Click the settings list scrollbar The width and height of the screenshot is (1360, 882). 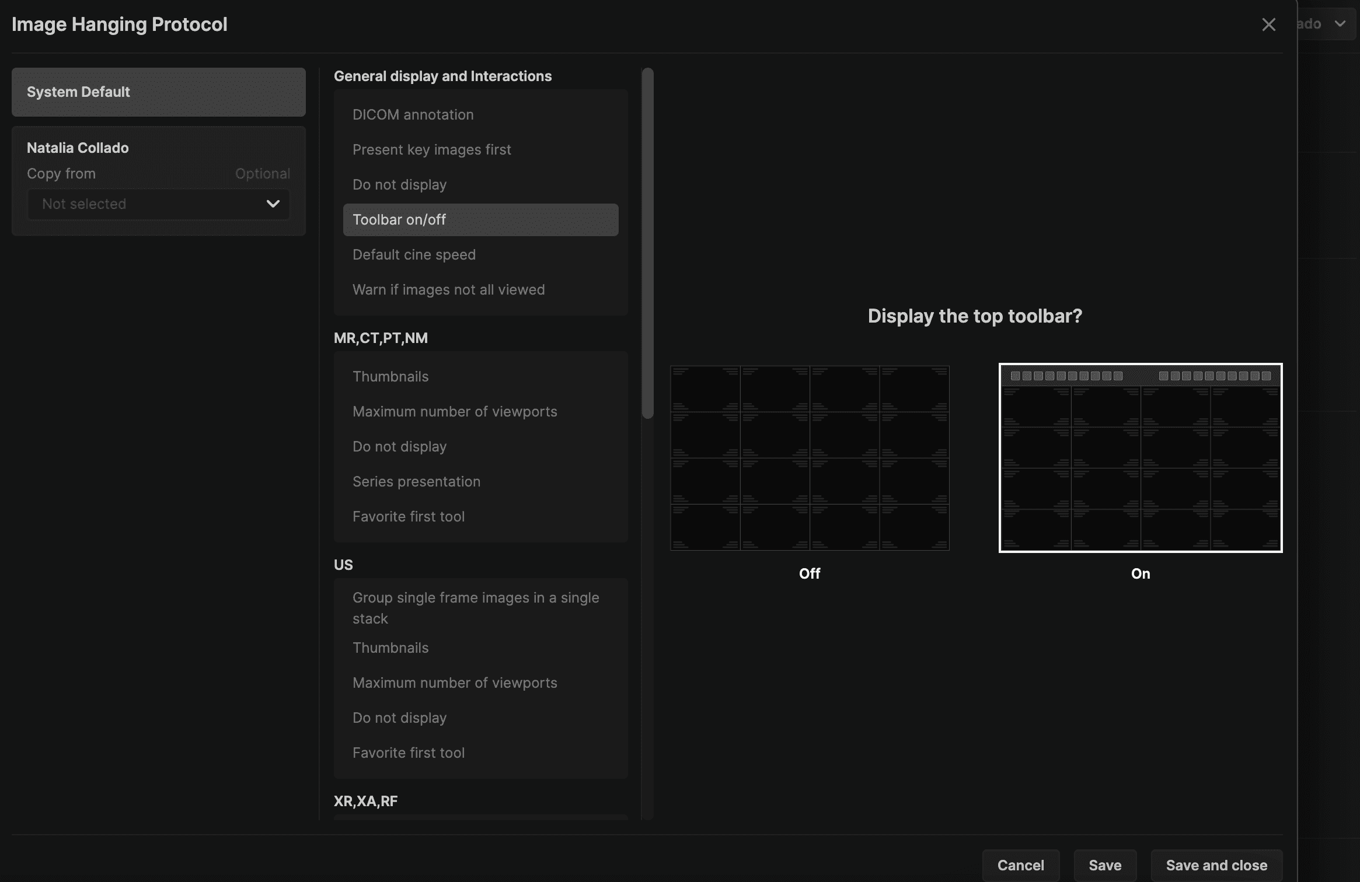647,243
